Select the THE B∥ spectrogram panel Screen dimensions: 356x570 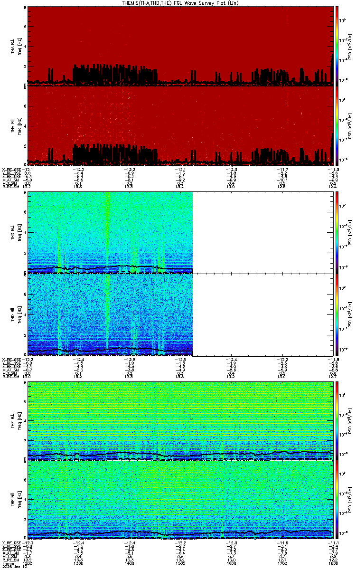point(180,500)
